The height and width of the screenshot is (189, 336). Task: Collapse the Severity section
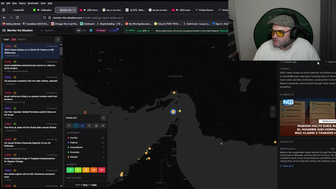[86, 165]
